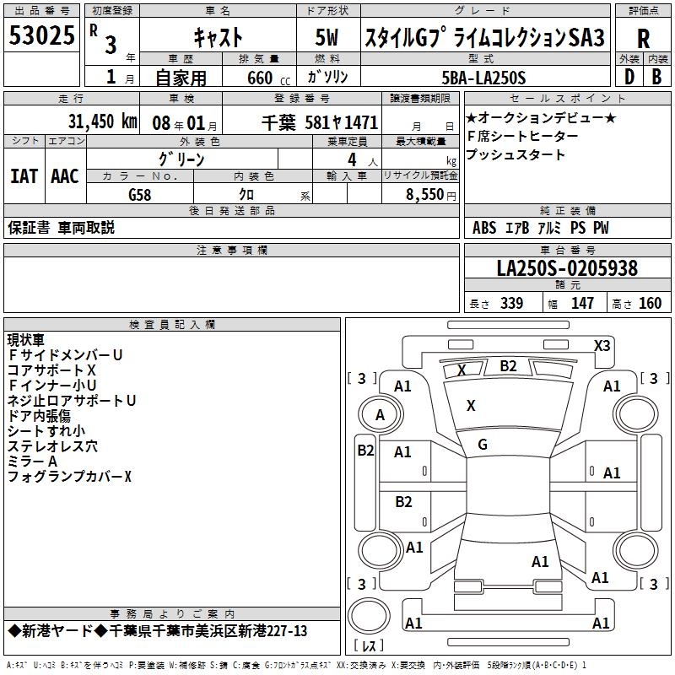Click the recycle deposit 8,550円
This screenshot has width=675, height=675.
click(x=430, y=195)
